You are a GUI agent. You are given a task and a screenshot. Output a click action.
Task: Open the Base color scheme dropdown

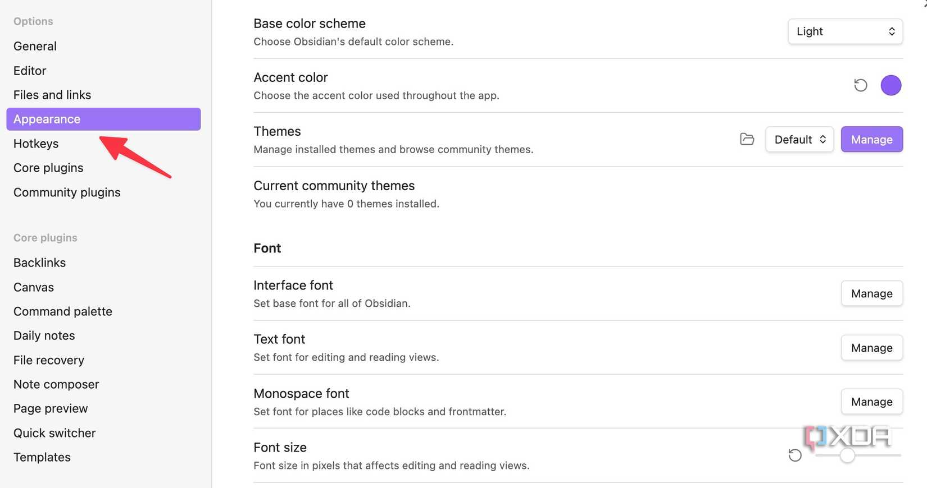pos(844,31)
